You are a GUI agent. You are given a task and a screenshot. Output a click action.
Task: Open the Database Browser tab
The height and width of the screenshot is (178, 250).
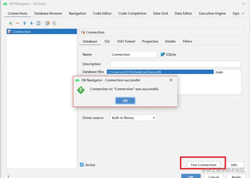click(48, 13)
